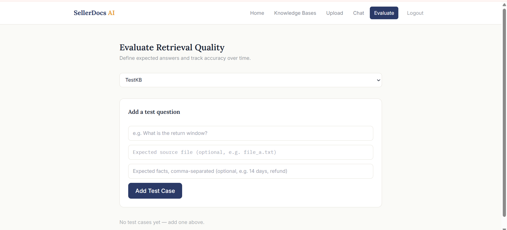Open the Chat page
507x230 pixels.
[x=358, y=13]
